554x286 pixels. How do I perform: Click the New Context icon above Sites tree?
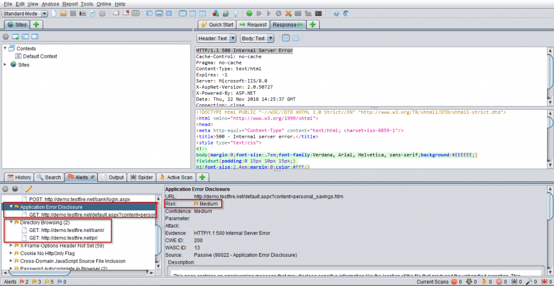[15, 37]
